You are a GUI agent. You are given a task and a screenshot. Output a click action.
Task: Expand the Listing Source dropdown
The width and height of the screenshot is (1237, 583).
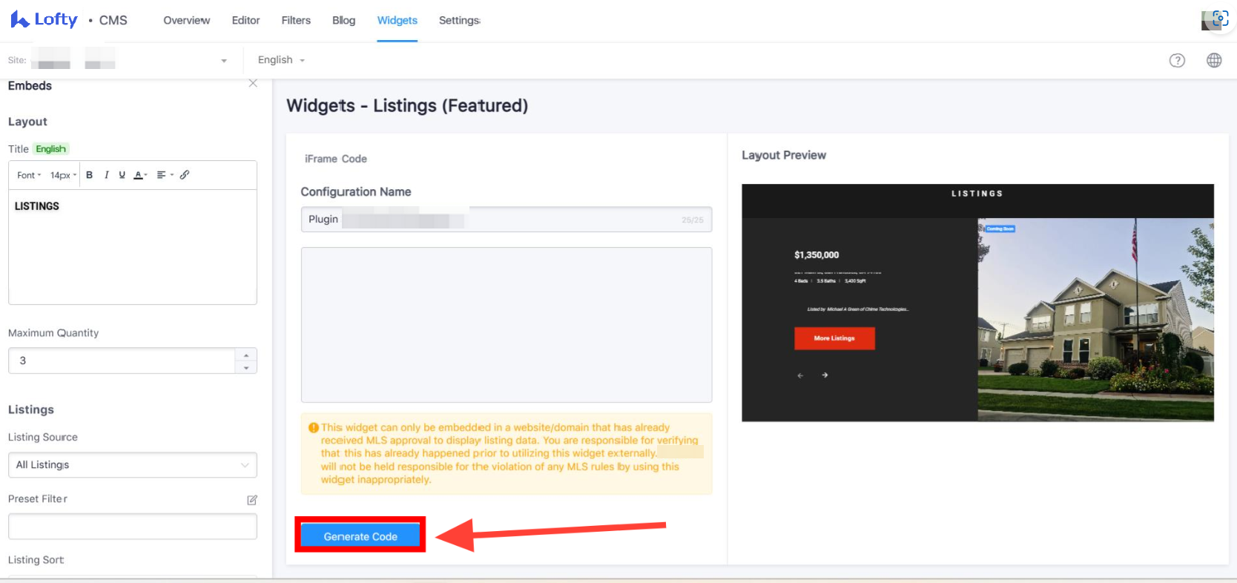pos(132,465)
